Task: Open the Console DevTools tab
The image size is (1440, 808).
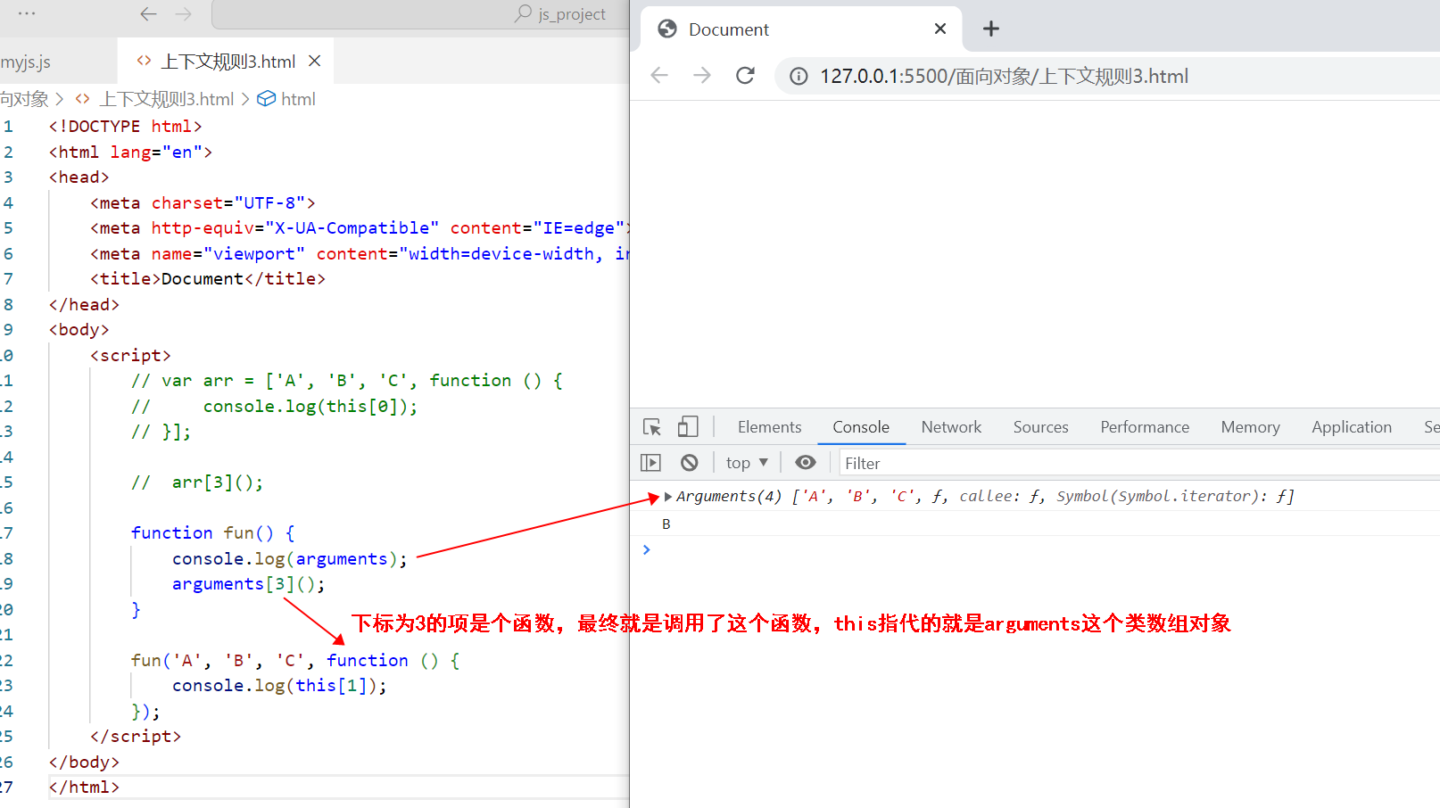Action: click(861, 427)
